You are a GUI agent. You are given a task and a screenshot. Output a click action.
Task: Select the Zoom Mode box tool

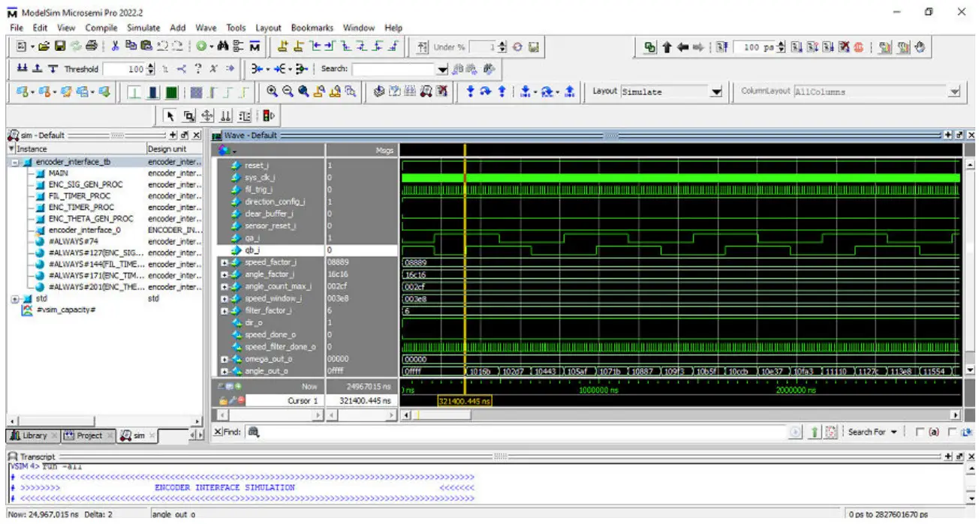pos(188,115)
